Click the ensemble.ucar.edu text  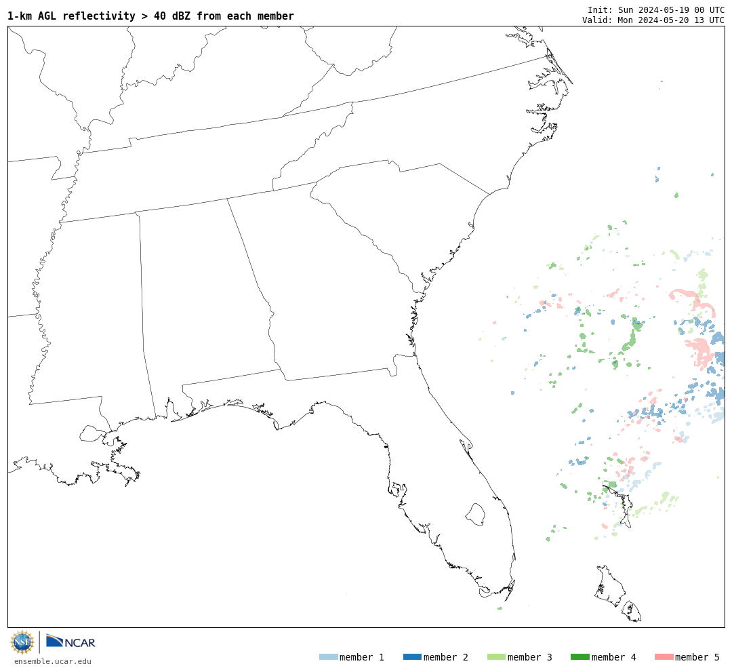tap(53, 661)
